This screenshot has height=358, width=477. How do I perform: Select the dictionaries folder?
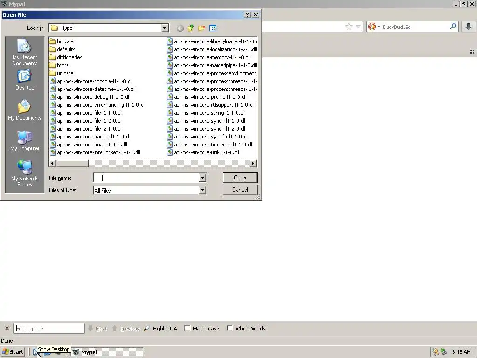tap(66, 57)
